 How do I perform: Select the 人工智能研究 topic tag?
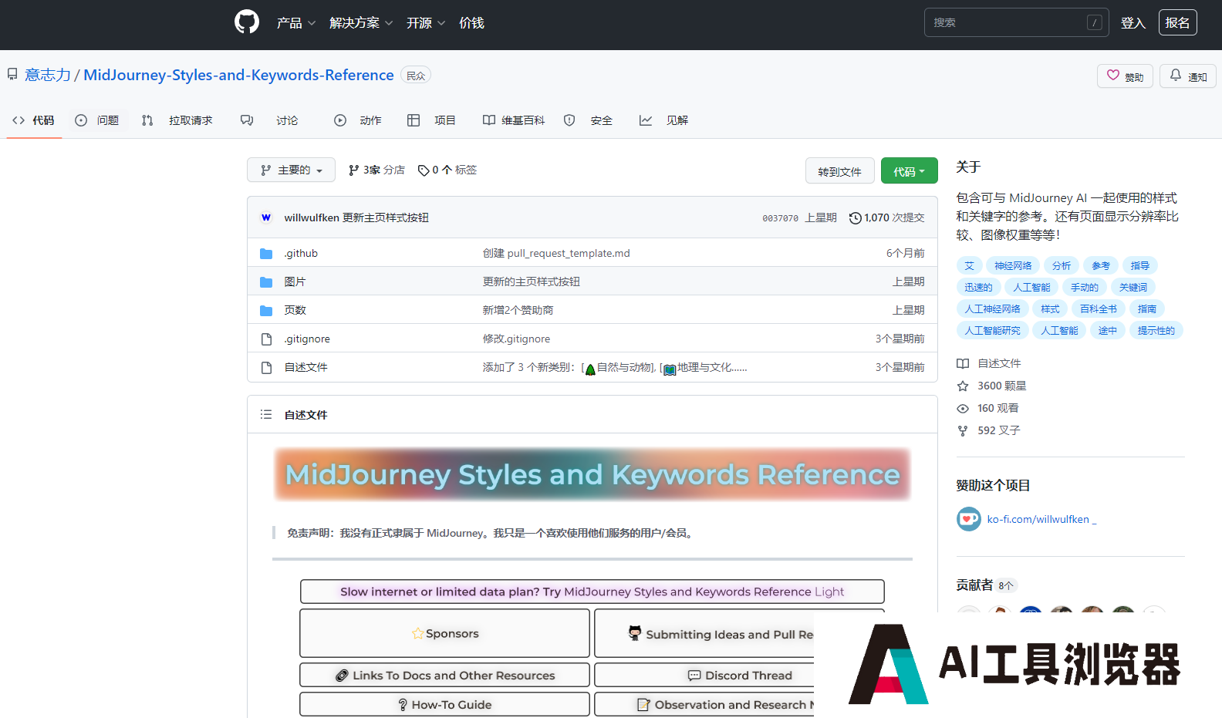coord(992,330)
